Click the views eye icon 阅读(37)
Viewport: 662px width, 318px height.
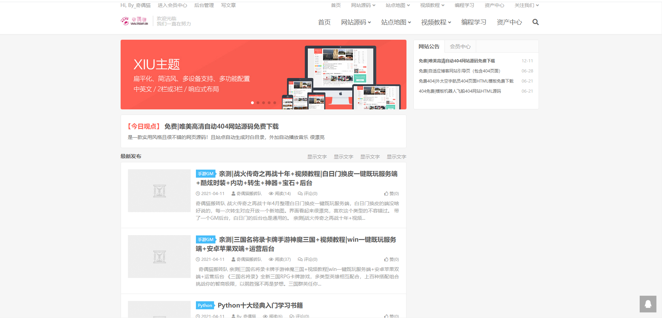271,259
